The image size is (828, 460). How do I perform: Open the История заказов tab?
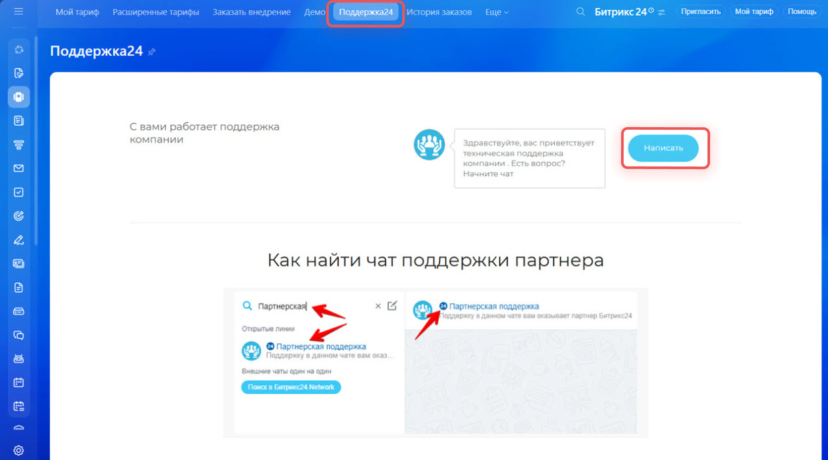(439, 12)
